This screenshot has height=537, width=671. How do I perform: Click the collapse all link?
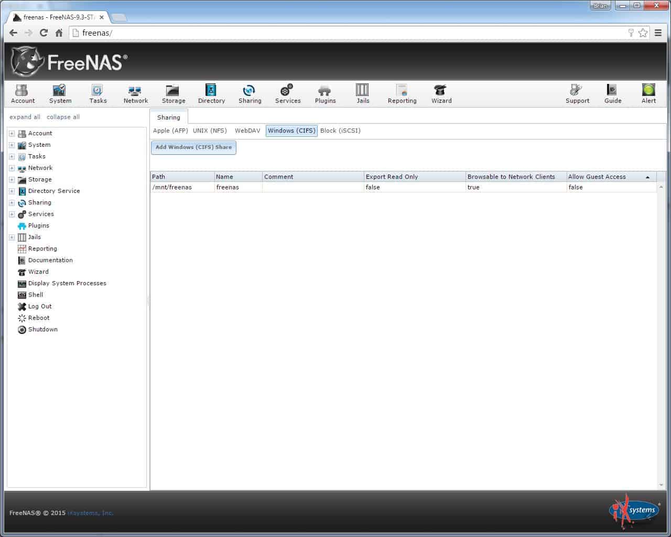tap(63, 117)
